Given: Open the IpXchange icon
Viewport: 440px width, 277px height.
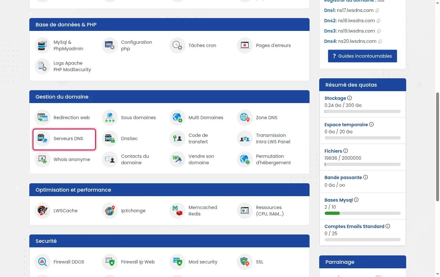Looking at the screenshot, I should [x=110, y=211].
